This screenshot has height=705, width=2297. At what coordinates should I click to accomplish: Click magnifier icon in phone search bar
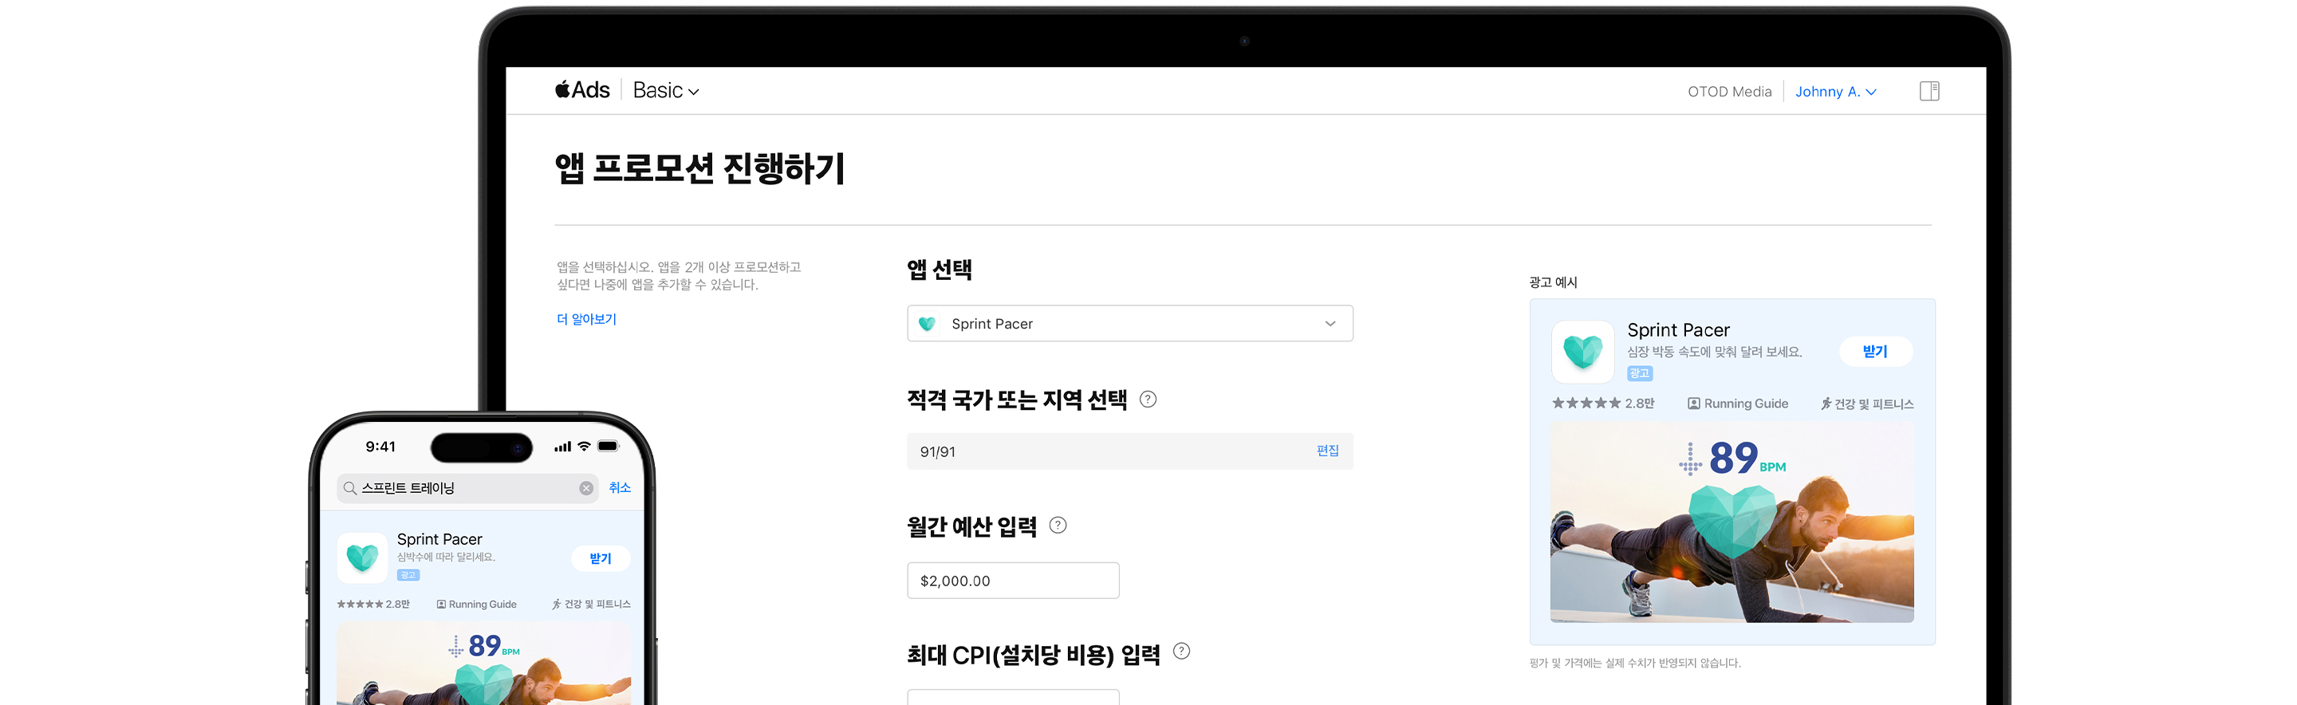tap(350, 488)
